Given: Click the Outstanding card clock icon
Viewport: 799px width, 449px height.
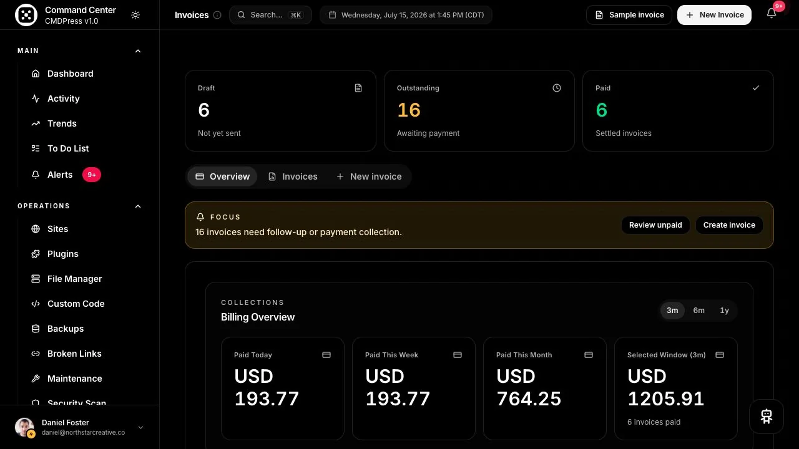Looking at the screenshot, I should [557, 88].
